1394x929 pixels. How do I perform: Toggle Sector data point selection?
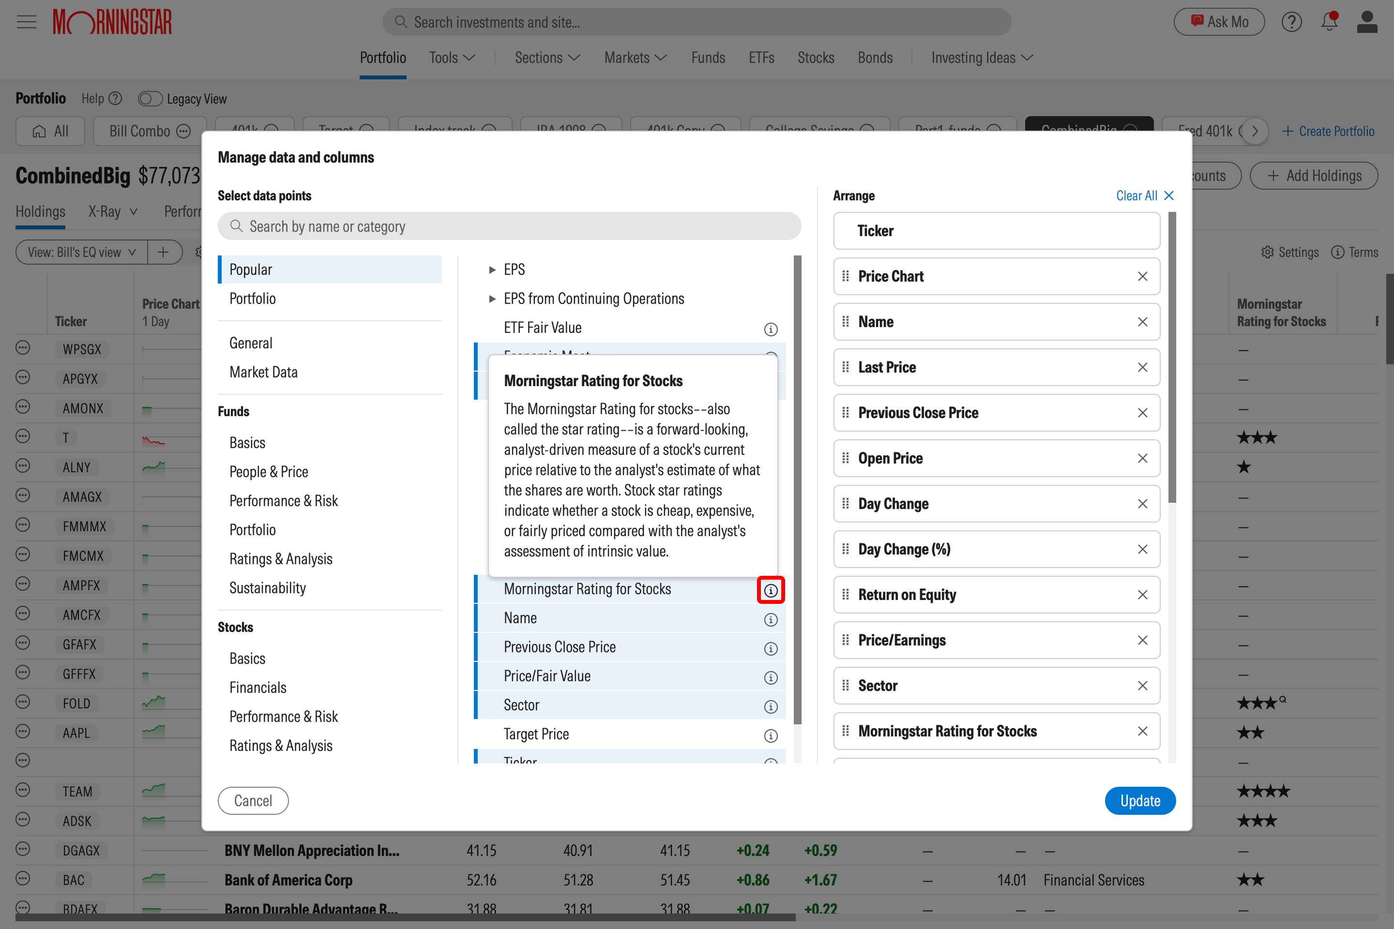pyautogui.click(x=629, y=705)
